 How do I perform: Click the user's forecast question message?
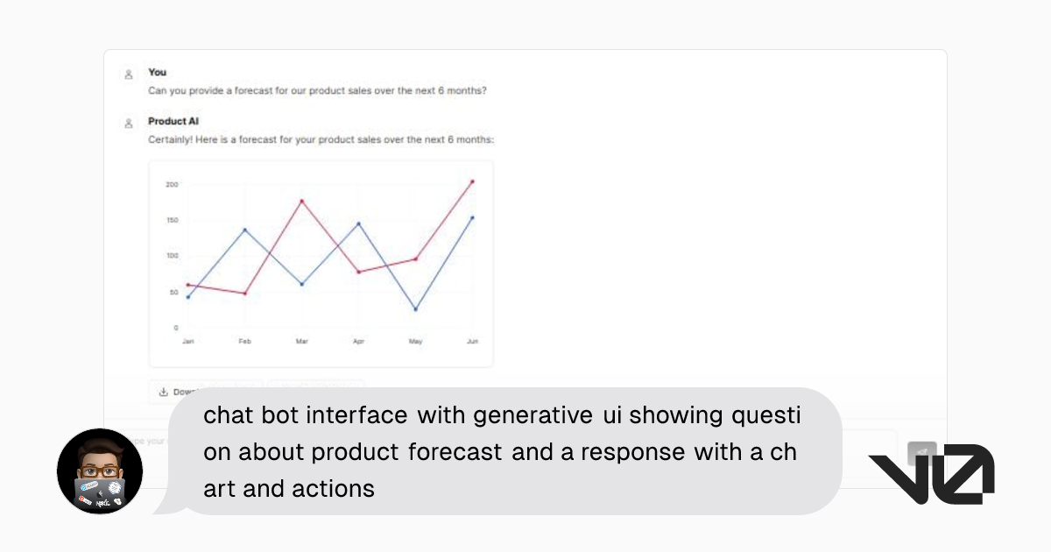(x=317, y=90)
